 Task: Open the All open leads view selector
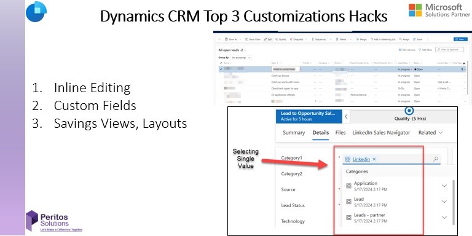pos(232,50)
